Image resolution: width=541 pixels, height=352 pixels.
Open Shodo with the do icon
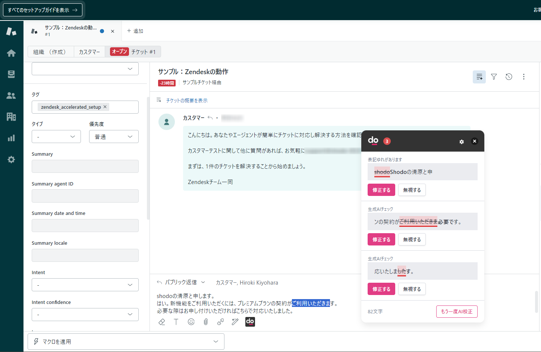tap(250, 321)
